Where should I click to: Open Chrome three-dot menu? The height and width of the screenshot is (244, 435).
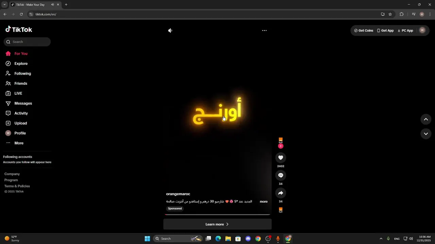[430, 14]
